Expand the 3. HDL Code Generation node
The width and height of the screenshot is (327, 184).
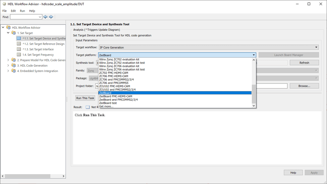click(x=8, y=65)
